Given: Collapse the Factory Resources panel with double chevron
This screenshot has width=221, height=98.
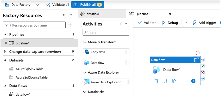Looking at the screenshot, I should 71,15.
